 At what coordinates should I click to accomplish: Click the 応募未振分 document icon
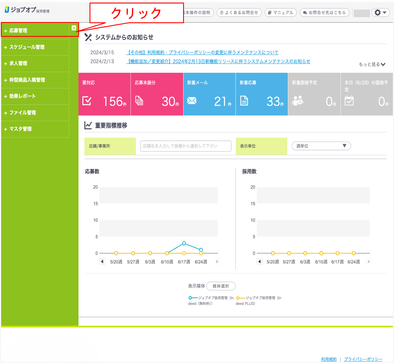139,101
